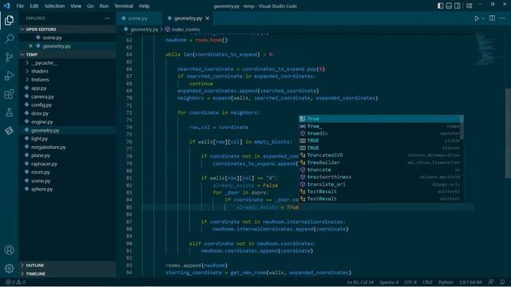Open door.py from the file tree
Viewport: 511px width, 287px height.
pyautogui.click(x=67, y=113)
